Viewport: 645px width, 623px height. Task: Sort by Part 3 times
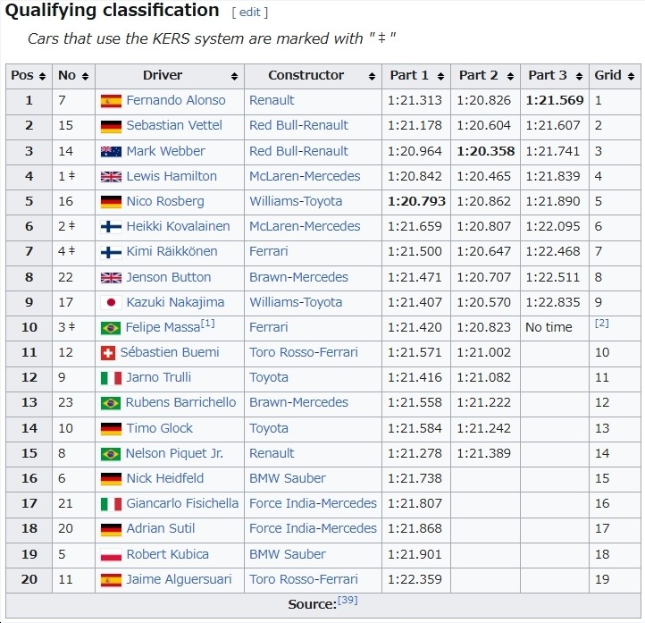(x=579, y=76)
